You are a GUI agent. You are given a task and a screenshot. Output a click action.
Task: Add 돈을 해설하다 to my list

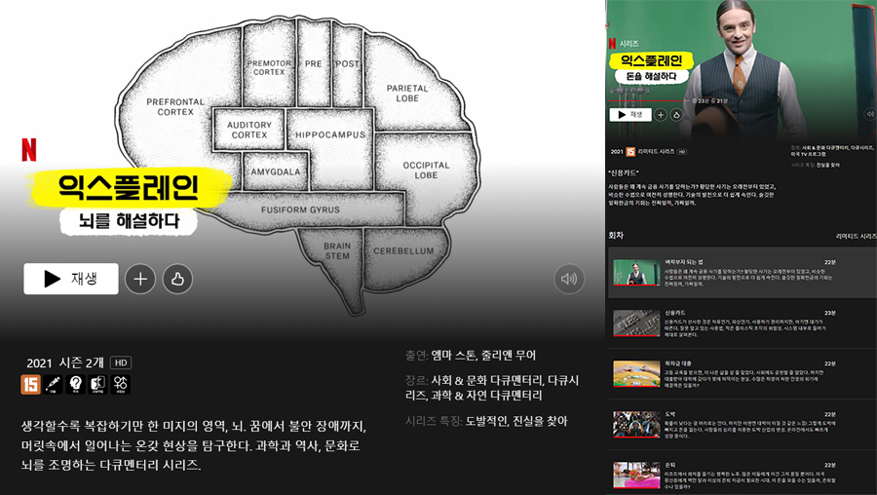661,115
